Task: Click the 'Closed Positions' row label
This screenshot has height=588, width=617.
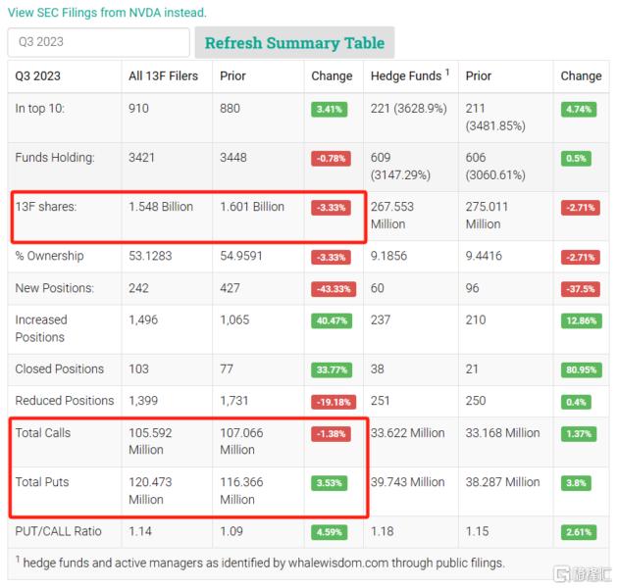Action: 60,369
